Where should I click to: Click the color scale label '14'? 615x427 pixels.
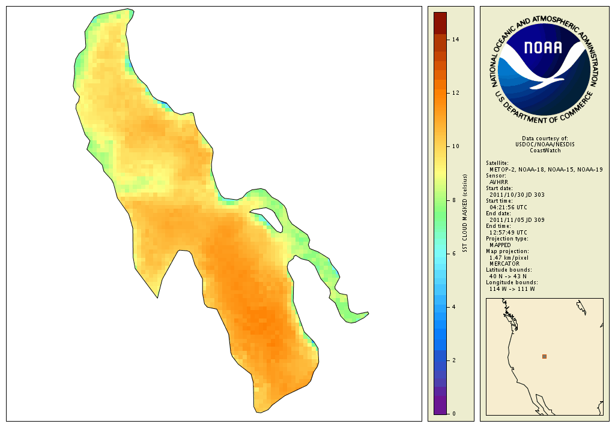point(455,40)
